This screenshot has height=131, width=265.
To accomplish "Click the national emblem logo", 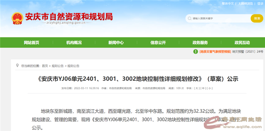I will [x=18, y=18].
